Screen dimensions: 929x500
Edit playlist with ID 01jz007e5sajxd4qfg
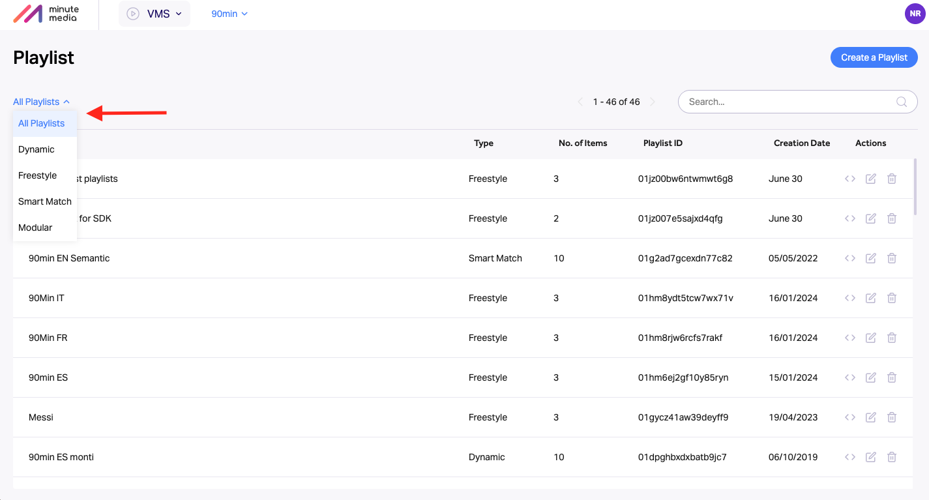click(x=870, y=218)
